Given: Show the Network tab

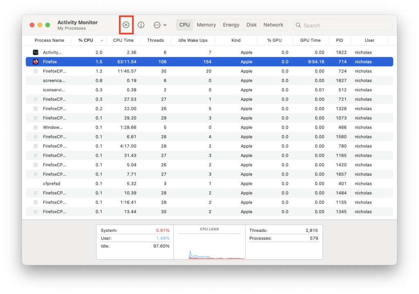Looking at the screenshot, I should (x=273, y=25).
